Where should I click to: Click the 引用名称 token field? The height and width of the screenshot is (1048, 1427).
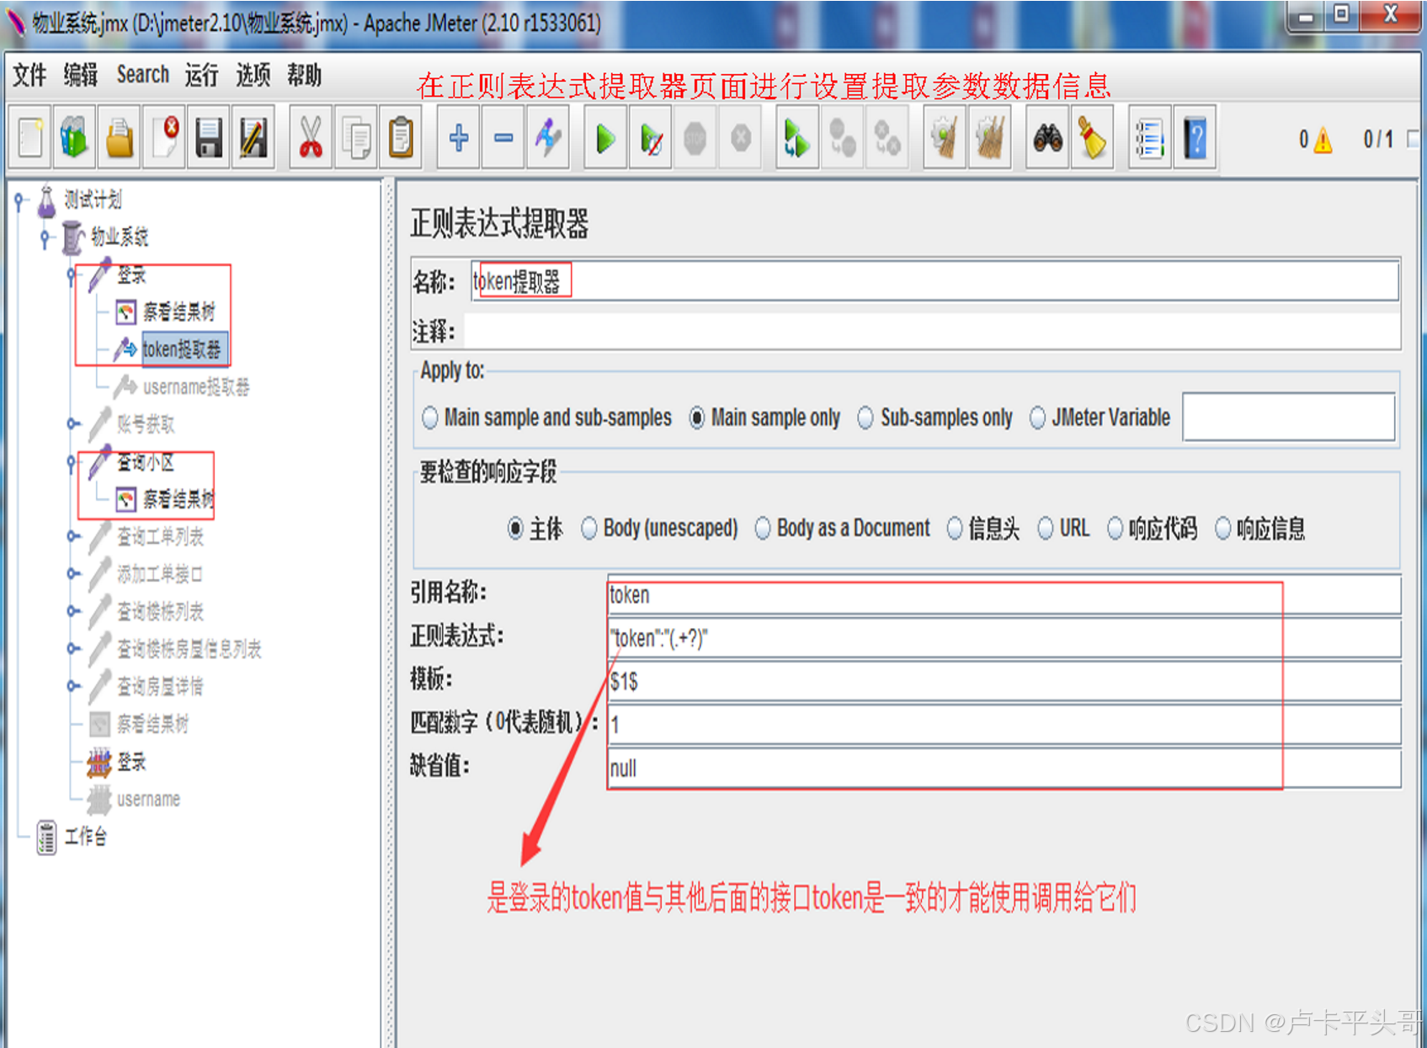(1004, 595)
